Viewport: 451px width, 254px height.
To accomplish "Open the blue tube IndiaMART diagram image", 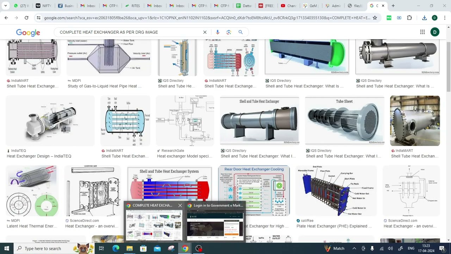I will click(x=125, y=121).
